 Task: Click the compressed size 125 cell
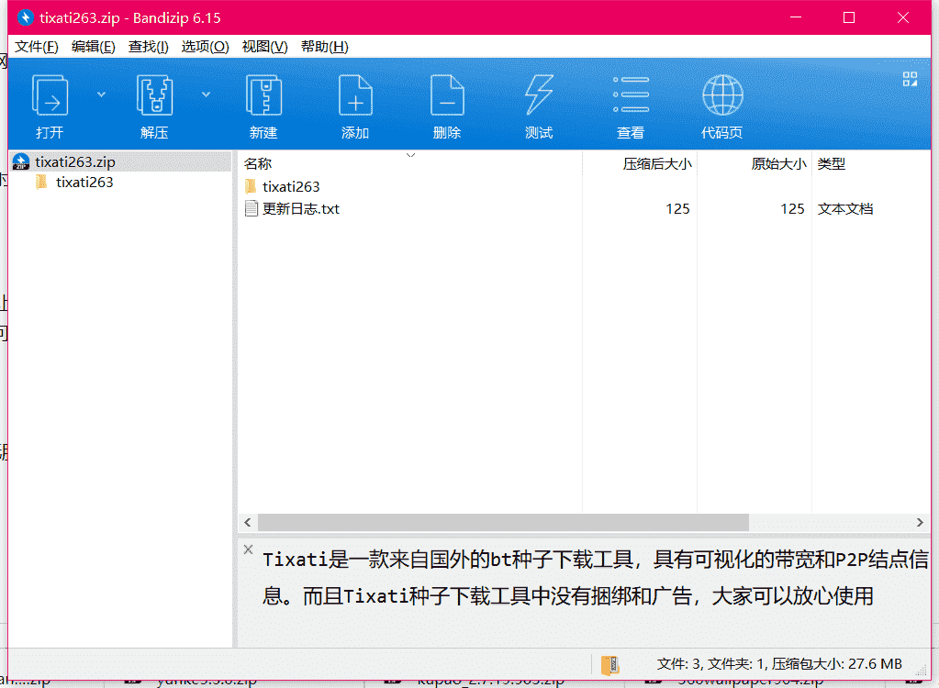[x=677, y=209]
